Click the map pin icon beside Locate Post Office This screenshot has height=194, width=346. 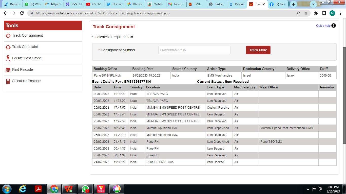coord(8,58)
